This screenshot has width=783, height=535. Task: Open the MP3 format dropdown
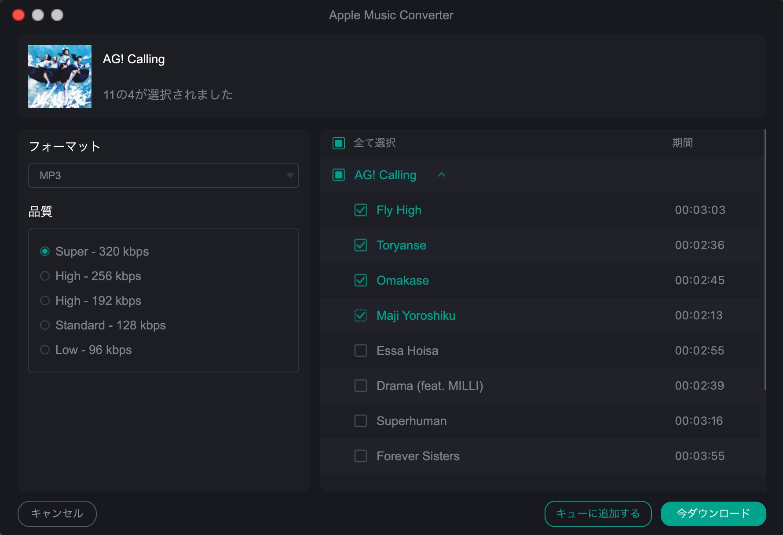pos(163,176)
